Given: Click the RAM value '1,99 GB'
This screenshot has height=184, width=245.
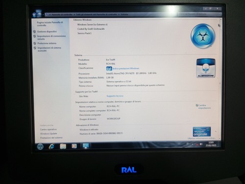Looking at the screenshot, I should pos(110,77).
